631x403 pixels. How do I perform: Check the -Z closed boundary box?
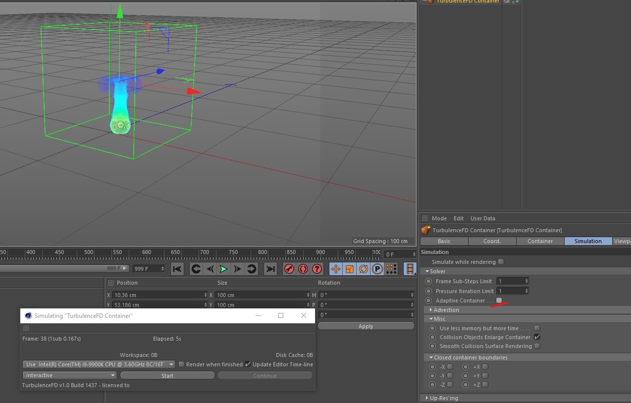(x=450, y=385)
